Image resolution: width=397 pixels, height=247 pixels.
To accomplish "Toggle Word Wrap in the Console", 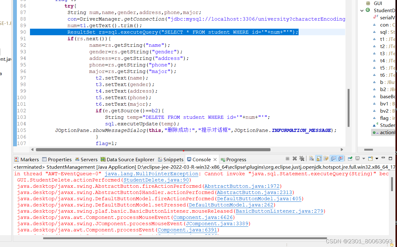I will point(326,158).
